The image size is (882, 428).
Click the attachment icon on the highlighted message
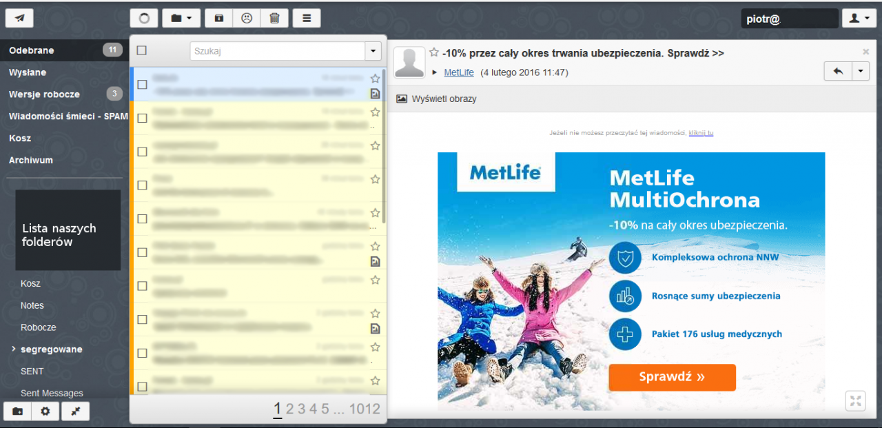point(376,93)
